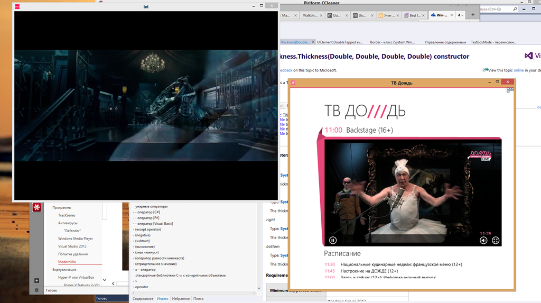Add a new browser tab with plus button
This screenshot has width=541, height=303.
pos(473,15)
